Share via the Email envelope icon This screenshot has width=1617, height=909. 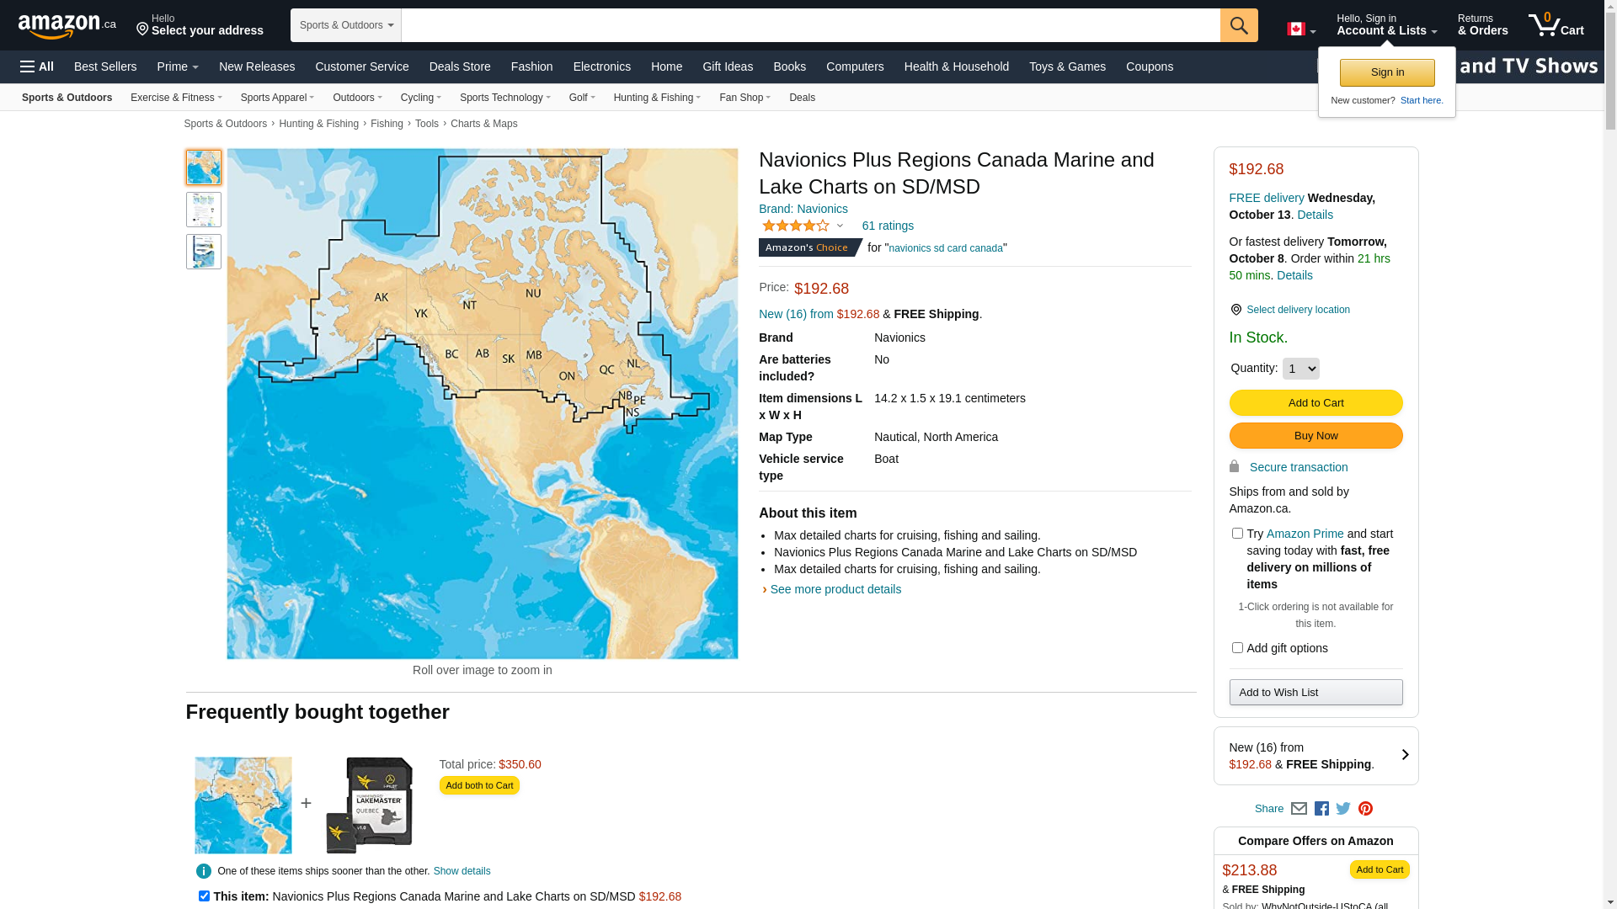click(1299, 809)
